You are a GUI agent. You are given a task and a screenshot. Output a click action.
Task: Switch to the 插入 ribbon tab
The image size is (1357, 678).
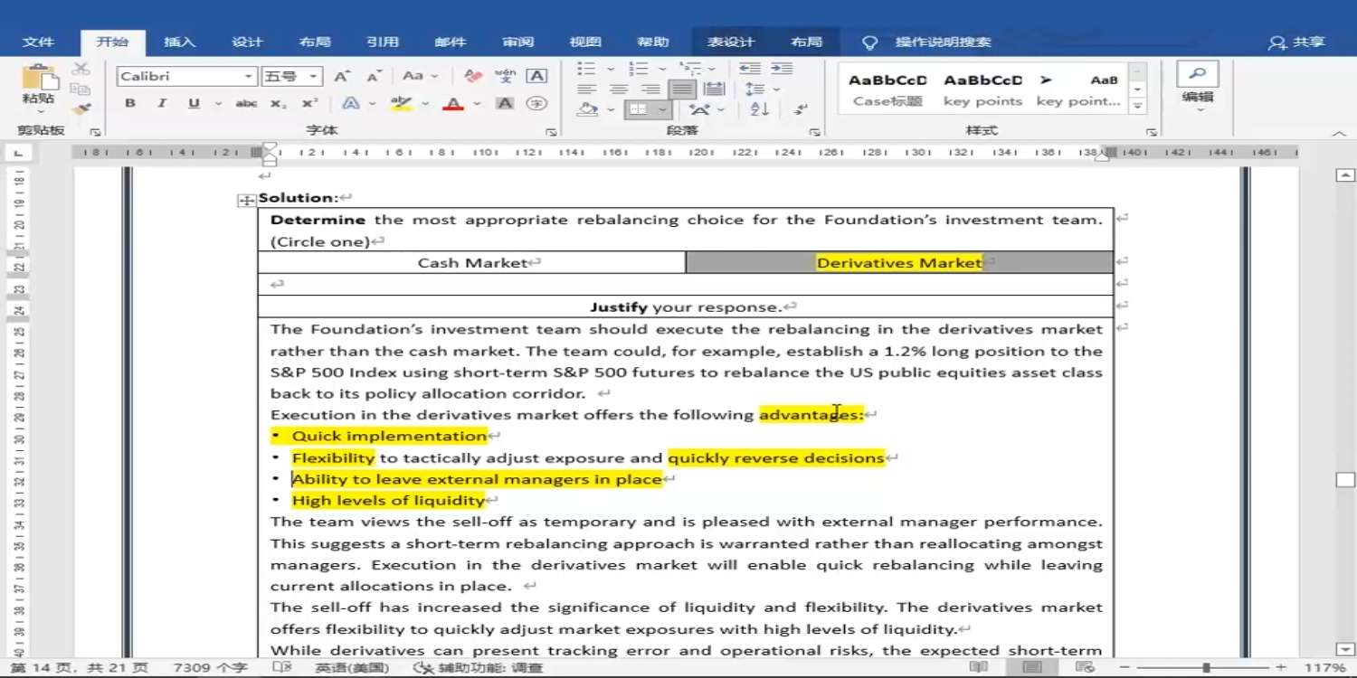point(179,42)
